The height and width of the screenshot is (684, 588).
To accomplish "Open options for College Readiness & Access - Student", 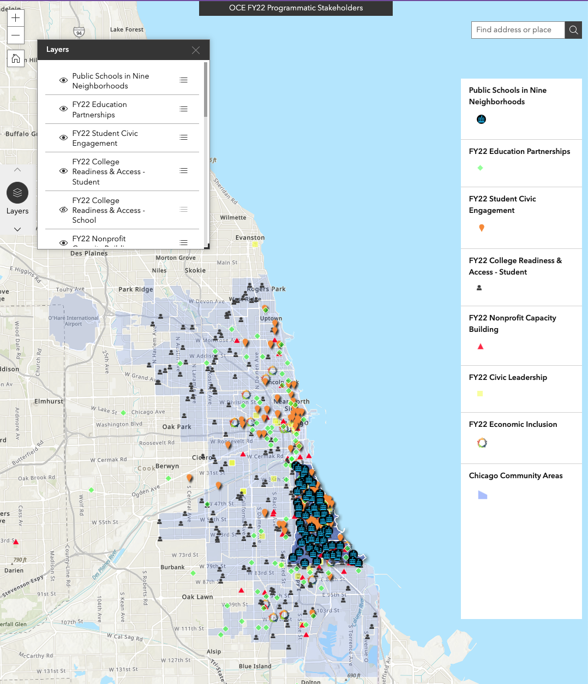I will click(x=184, y=171).
